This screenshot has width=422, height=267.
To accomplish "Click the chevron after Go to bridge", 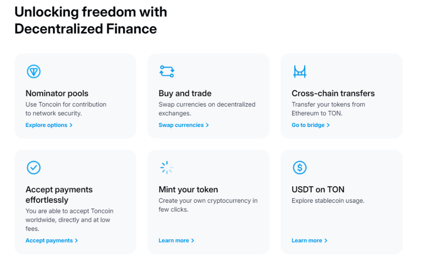I will pos(328,125).
